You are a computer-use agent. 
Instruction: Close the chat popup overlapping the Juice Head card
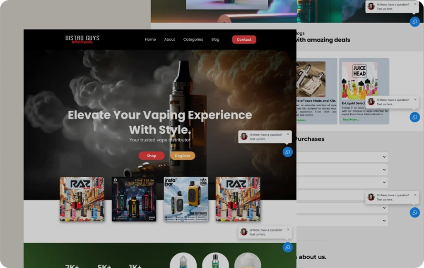point(415,100)
